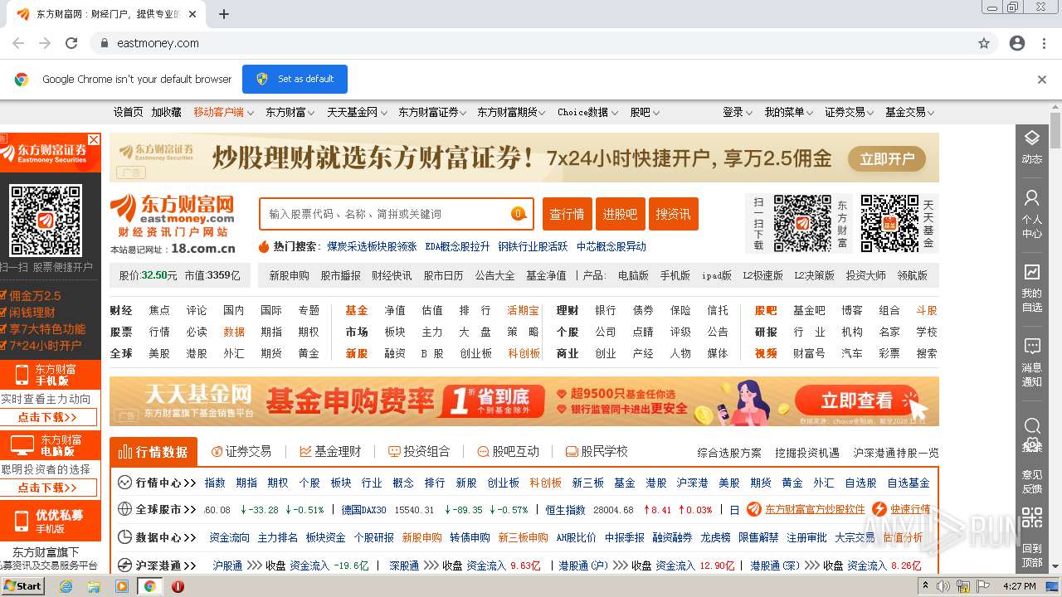Screen dimensions: 1062x597
Task: Click the 全球股市 globe icon
Action: point(124,509)
